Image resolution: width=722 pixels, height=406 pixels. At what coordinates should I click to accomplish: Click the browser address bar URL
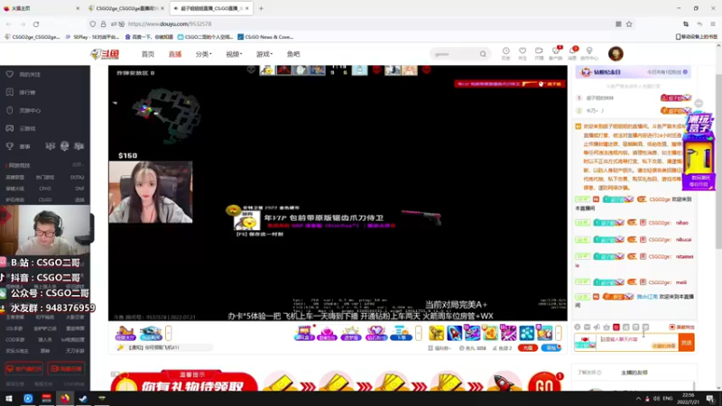170,24
